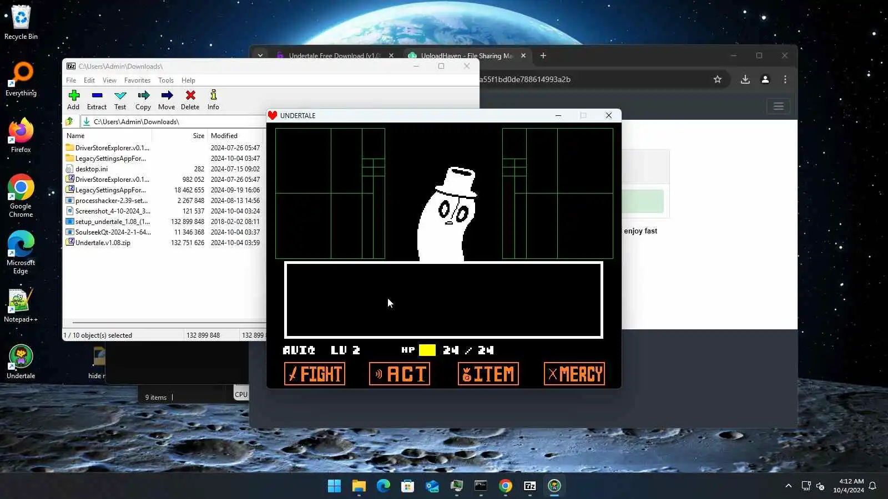Switch to UploadHaven File Sharing tab
The height and width of the screenshot is (499, 888).
coord(467,55)
